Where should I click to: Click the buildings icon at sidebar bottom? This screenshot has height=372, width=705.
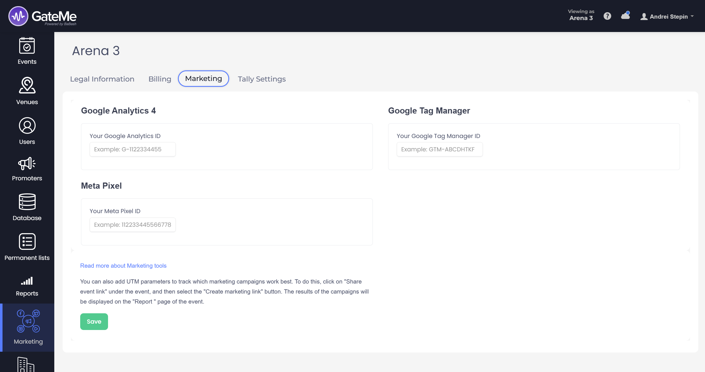point(26,364)
